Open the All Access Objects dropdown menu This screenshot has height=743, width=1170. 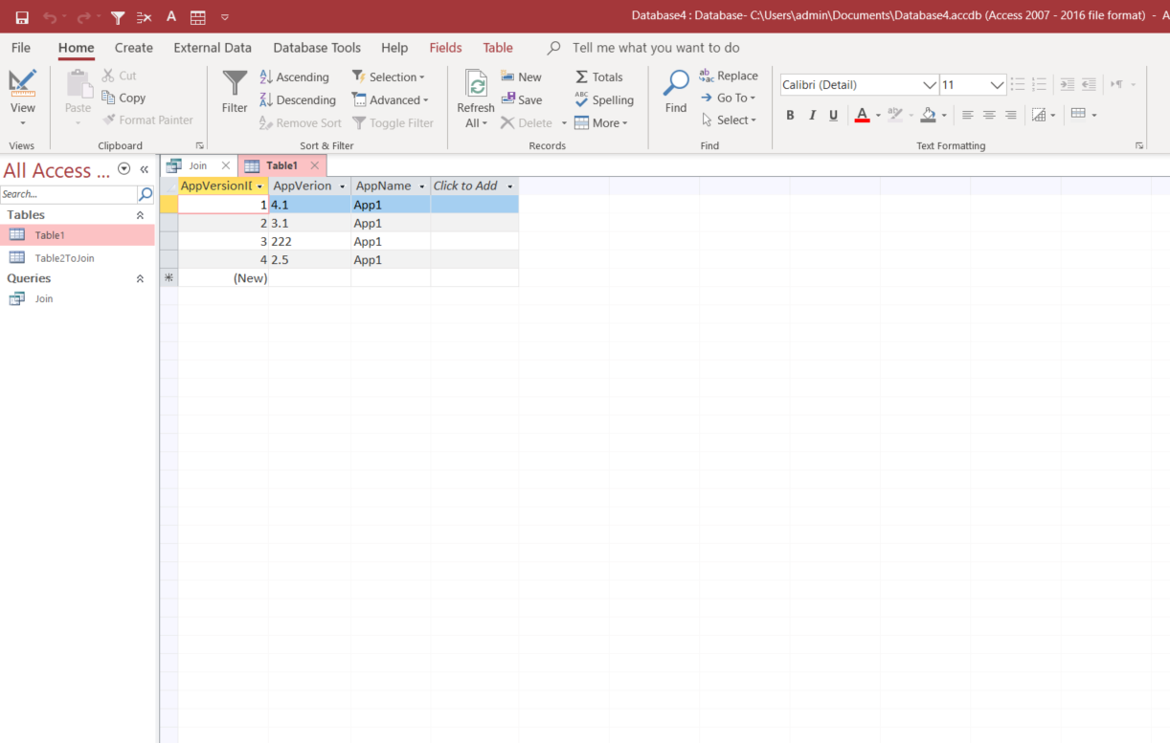point(124,169)
